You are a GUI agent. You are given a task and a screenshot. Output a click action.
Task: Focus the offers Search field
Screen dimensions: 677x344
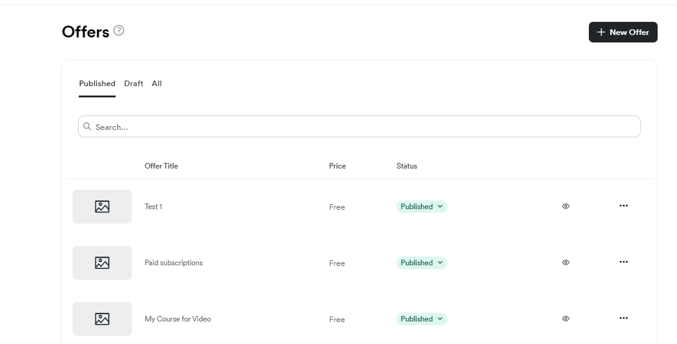[359, 127]
